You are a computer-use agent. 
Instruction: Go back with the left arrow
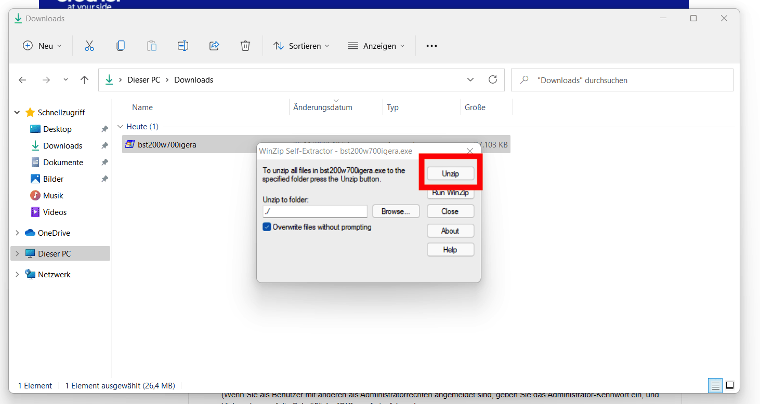(22, 80)
